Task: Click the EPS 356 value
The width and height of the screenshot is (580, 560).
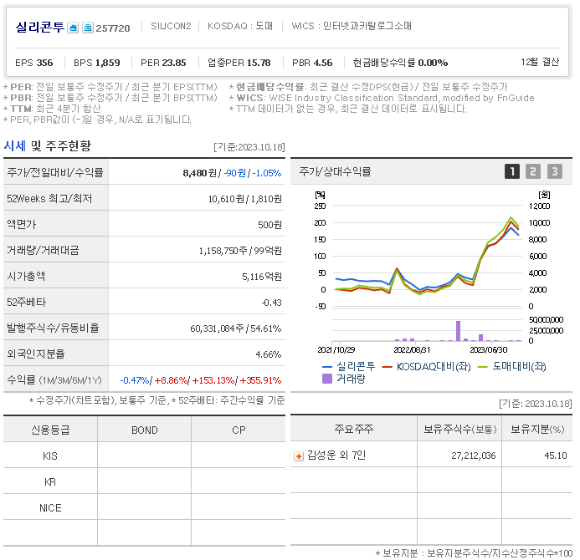Action: pyautogui.click(x=34, y=63)
